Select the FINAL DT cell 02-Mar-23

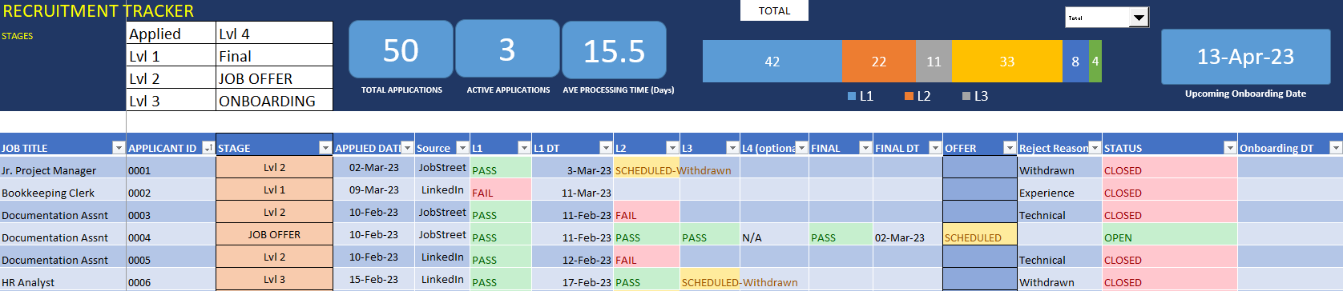click(907, 234)
